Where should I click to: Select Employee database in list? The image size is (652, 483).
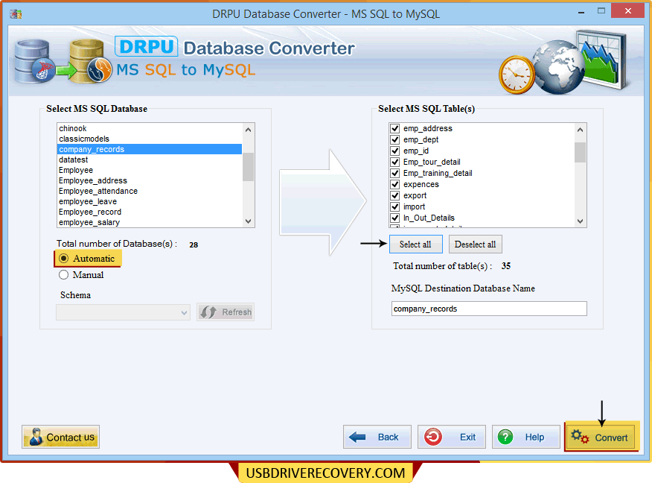pos(150,170)
